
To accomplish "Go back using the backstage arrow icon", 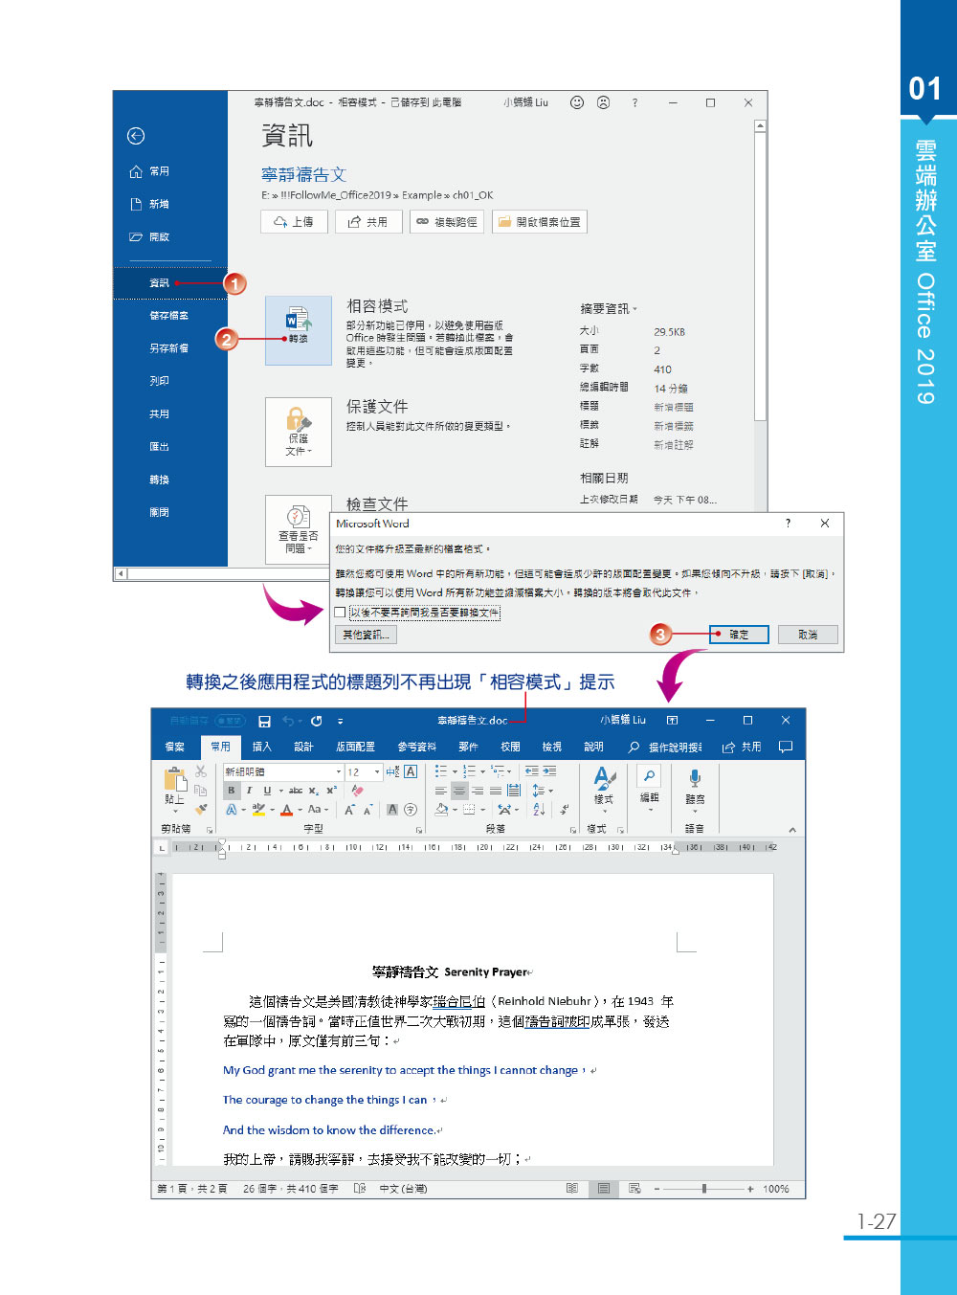I will pyautogui.click(x=136, y=137).
